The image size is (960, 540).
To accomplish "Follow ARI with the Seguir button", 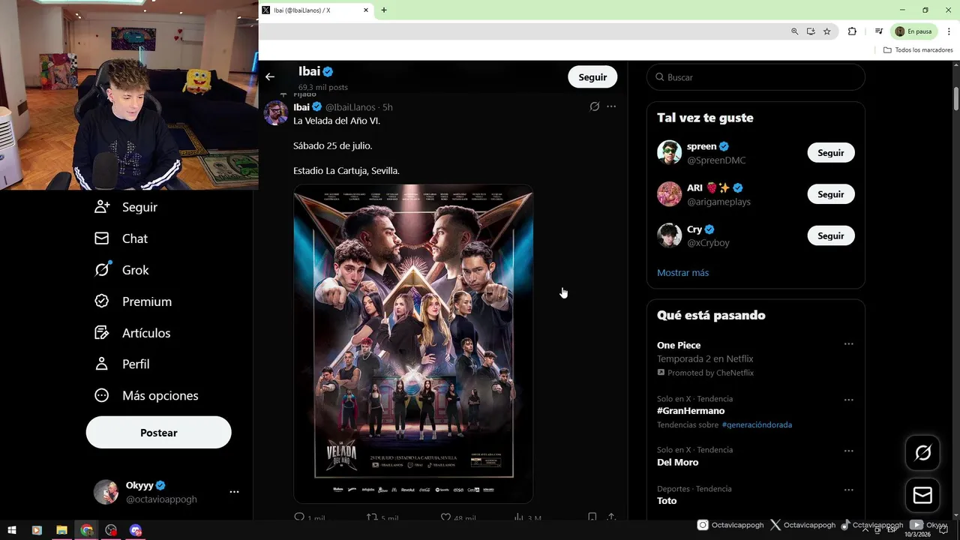I will (831, 194).
